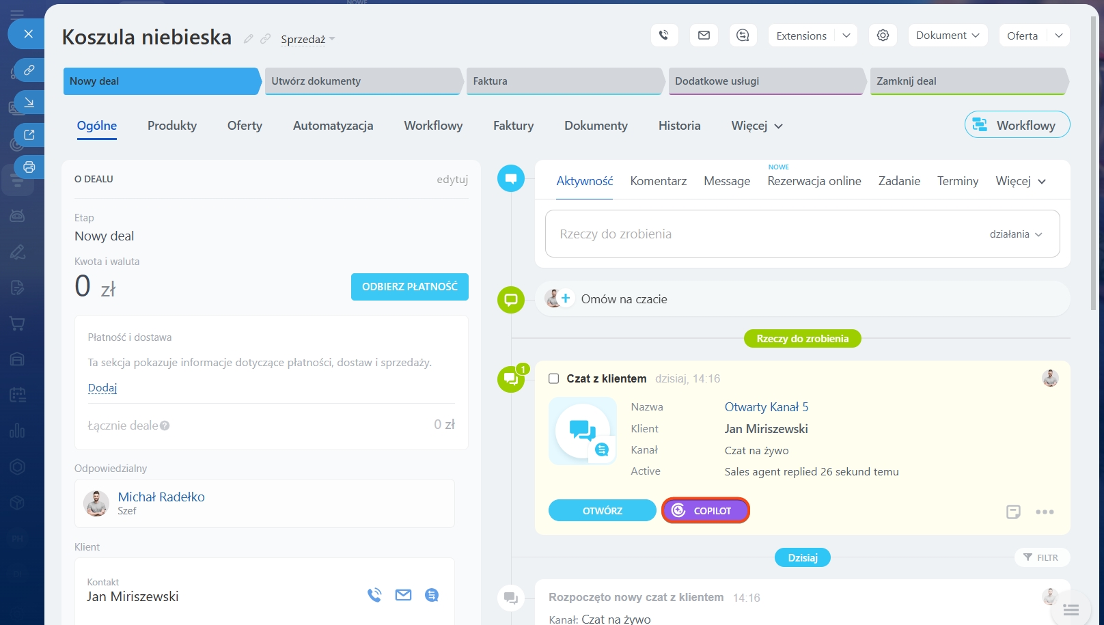
Task: Open the Komentarz tab
Action: point(658,181)
